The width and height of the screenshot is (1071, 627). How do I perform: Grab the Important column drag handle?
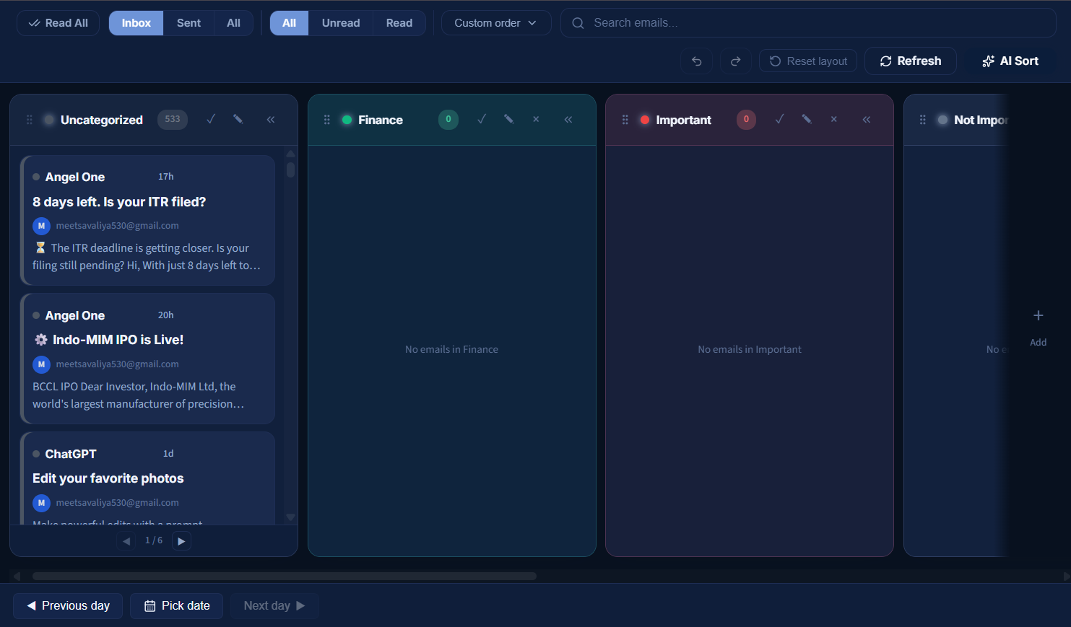tap(625, 120)
